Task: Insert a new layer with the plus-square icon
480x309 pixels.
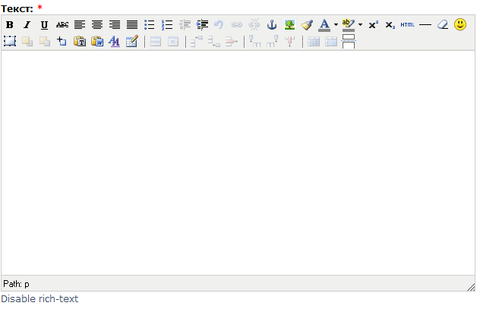Action: [x=62, y=41]
